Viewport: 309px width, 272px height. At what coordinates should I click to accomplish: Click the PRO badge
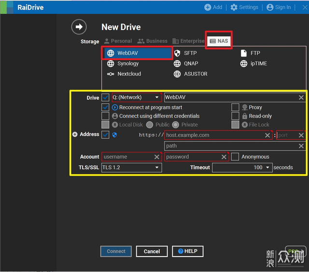click(x=295, y=251)
